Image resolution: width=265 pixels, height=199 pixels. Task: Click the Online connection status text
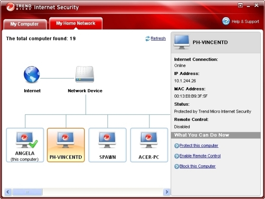[x=180, y=65]
